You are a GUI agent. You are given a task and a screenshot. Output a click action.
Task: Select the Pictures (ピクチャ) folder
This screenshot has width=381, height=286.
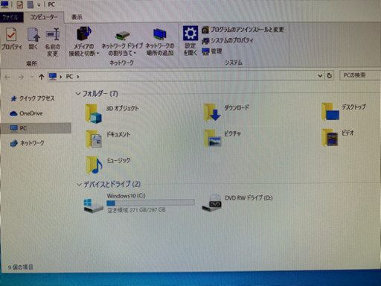point(222,139)
